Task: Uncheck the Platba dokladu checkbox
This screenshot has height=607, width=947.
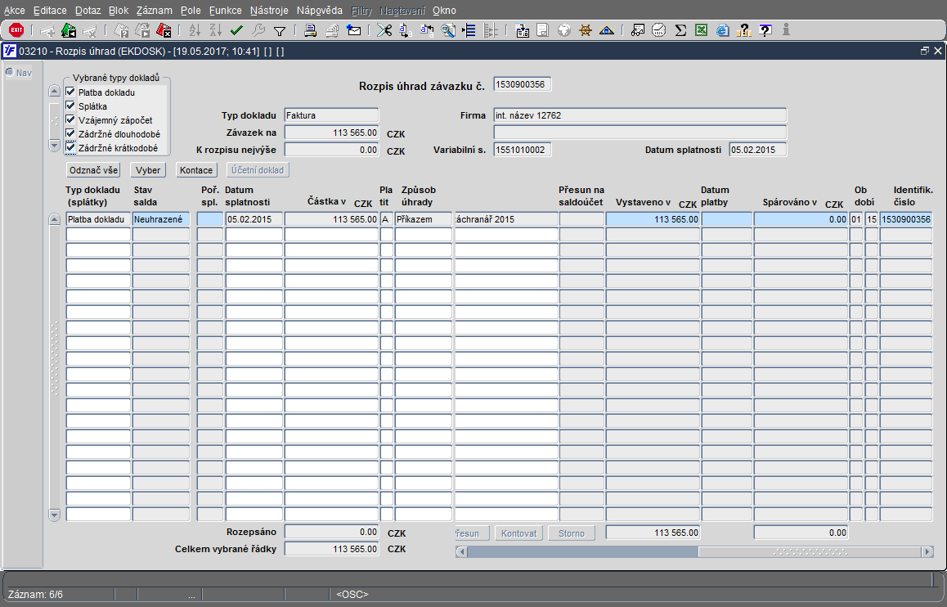Action: [70, 92]
